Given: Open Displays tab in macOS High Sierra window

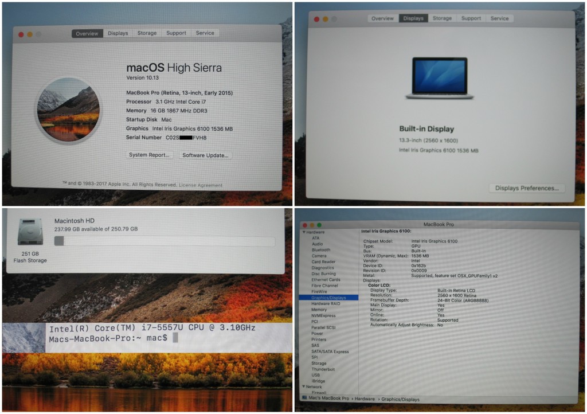Looking at the screenshot, I should click(x=118, y=33).
